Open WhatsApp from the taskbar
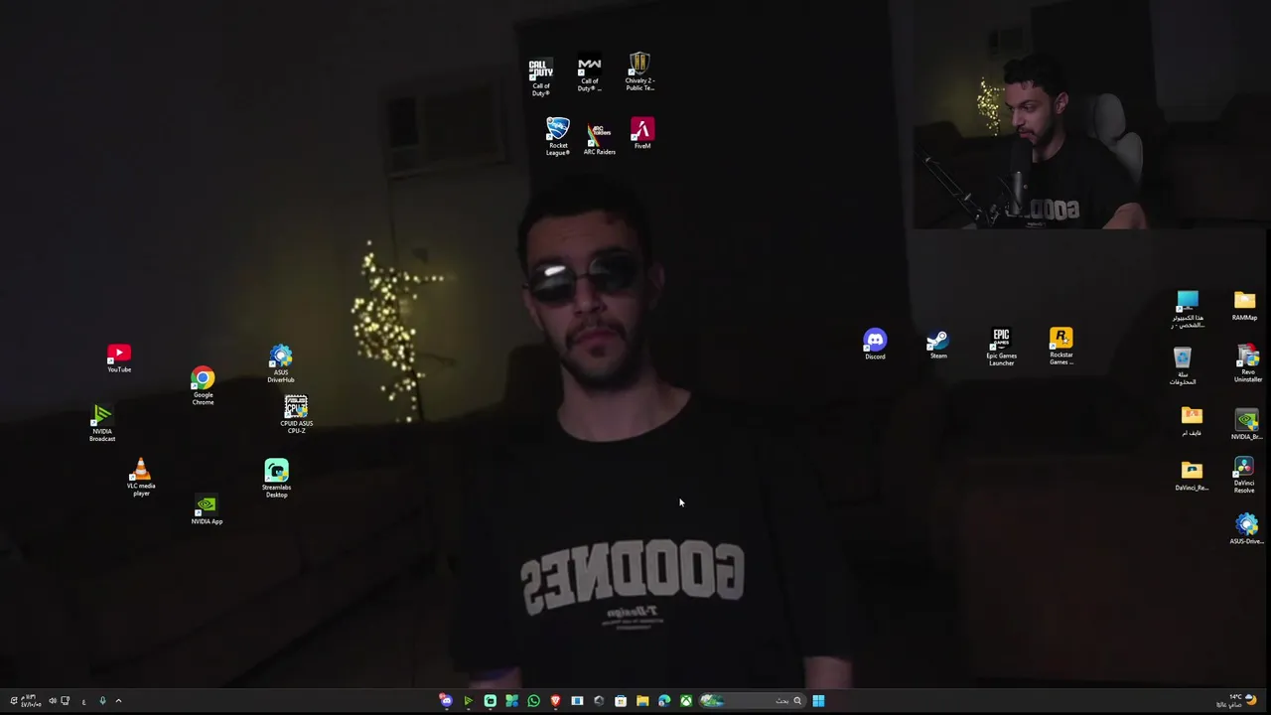1271x715 pixels. pyautogui.click(x=533, y=701)
